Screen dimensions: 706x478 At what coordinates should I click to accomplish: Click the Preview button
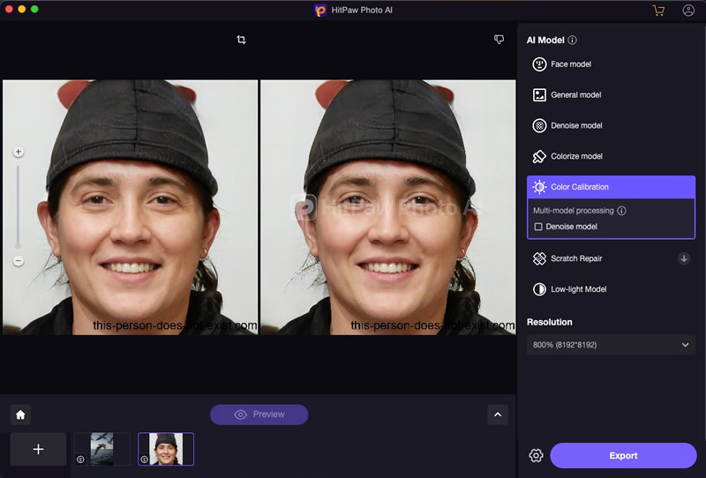pyautogui.click(x=259, y=415)
